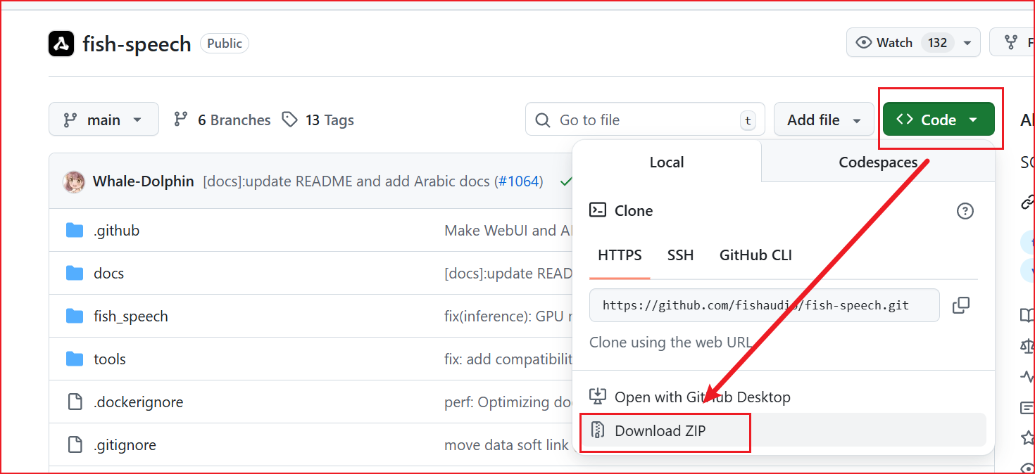Select the SSH clone tab
Viewport: 1035px width, 474px height.
[x=680, y=255]
